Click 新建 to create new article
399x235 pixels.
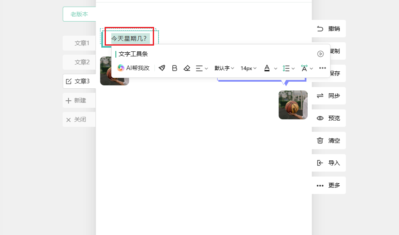(x=80, y=100)
